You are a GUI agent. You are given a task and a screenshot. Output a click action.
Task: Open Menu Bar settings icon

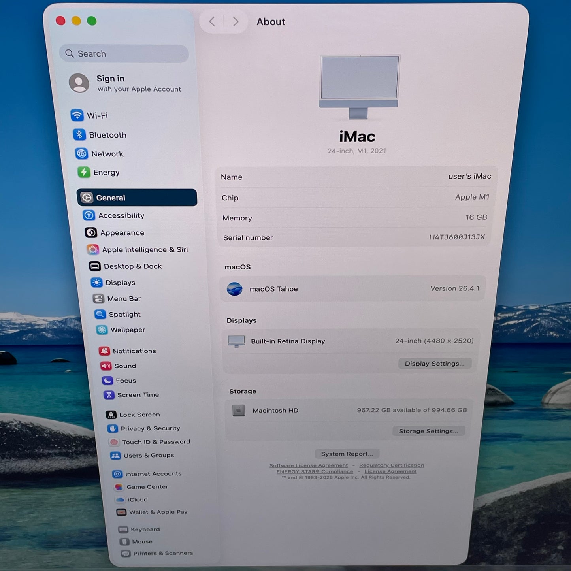coord(98,298)
